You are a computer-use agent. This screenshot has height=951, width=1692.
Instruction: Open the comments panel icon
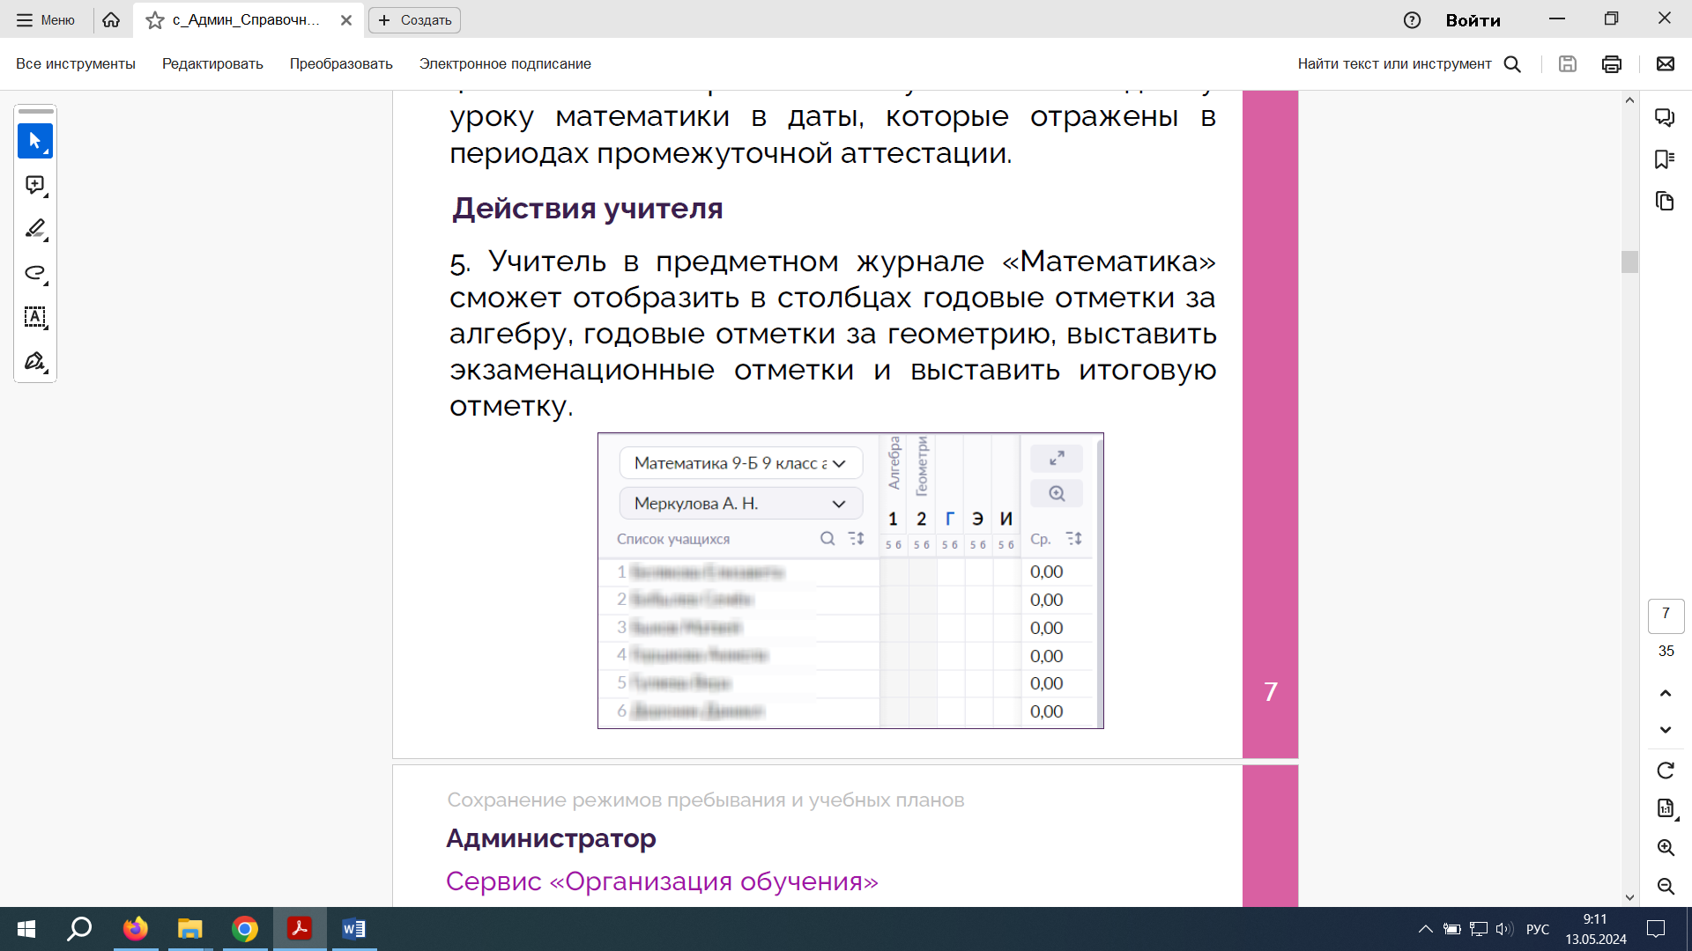click(1665, 117)
